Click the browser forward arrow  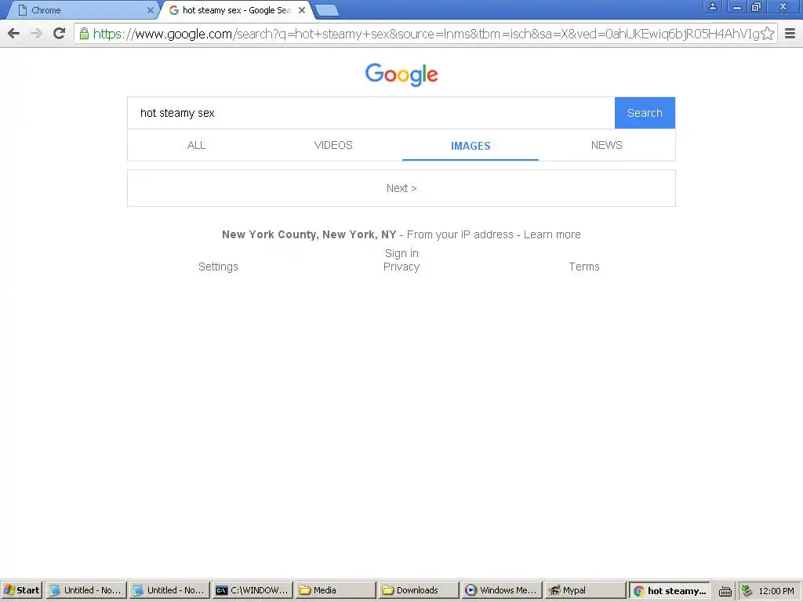[36, 34]
